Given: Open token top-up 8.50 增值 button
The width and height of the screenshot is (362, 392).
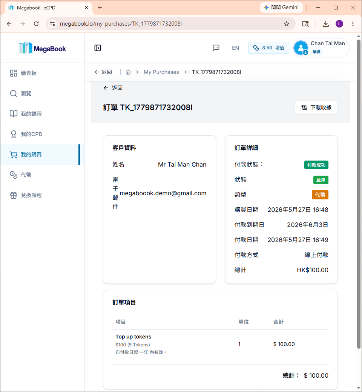Looking at the screenshot, I should [x=268, y=48].
